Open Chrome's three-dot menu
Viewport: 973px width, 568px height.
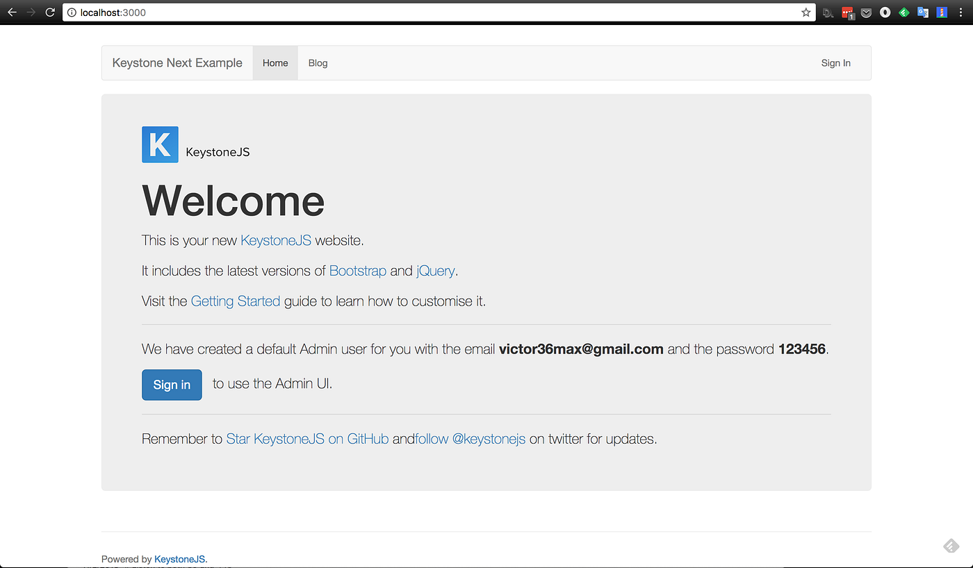[961, 12]
